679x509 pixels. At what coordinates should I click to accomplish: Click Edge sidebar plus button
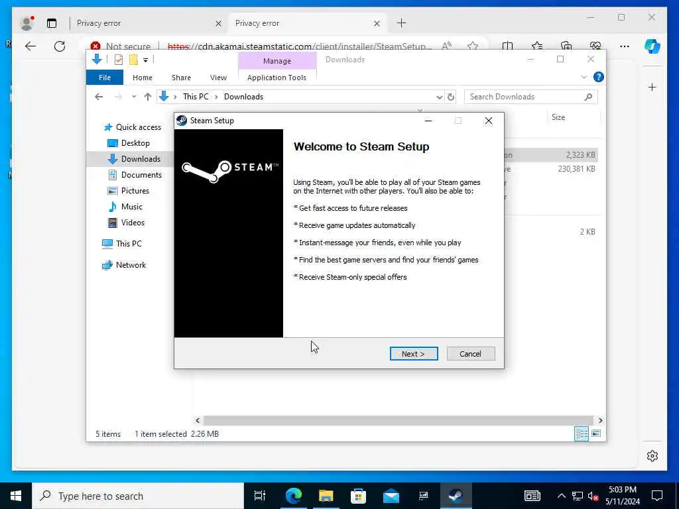point(652,87)
